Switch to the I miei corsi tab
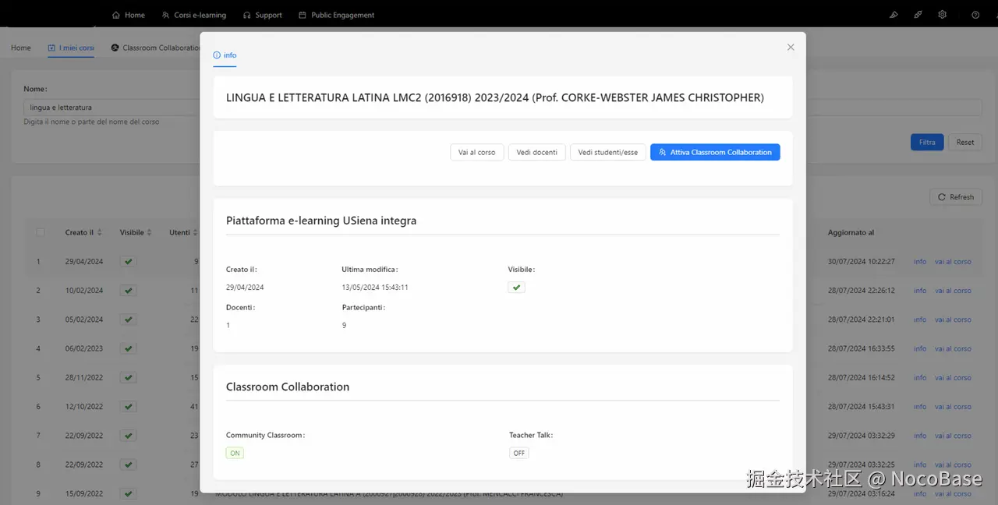The width and height of the screenshot is (998, 505). pos(71,48)
